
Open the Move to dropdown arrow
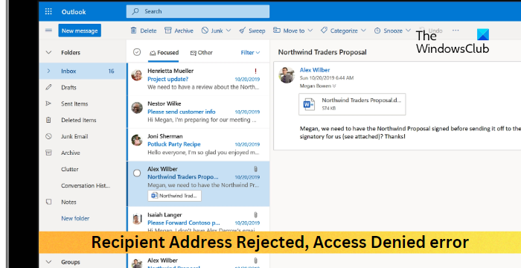point(310,31)
